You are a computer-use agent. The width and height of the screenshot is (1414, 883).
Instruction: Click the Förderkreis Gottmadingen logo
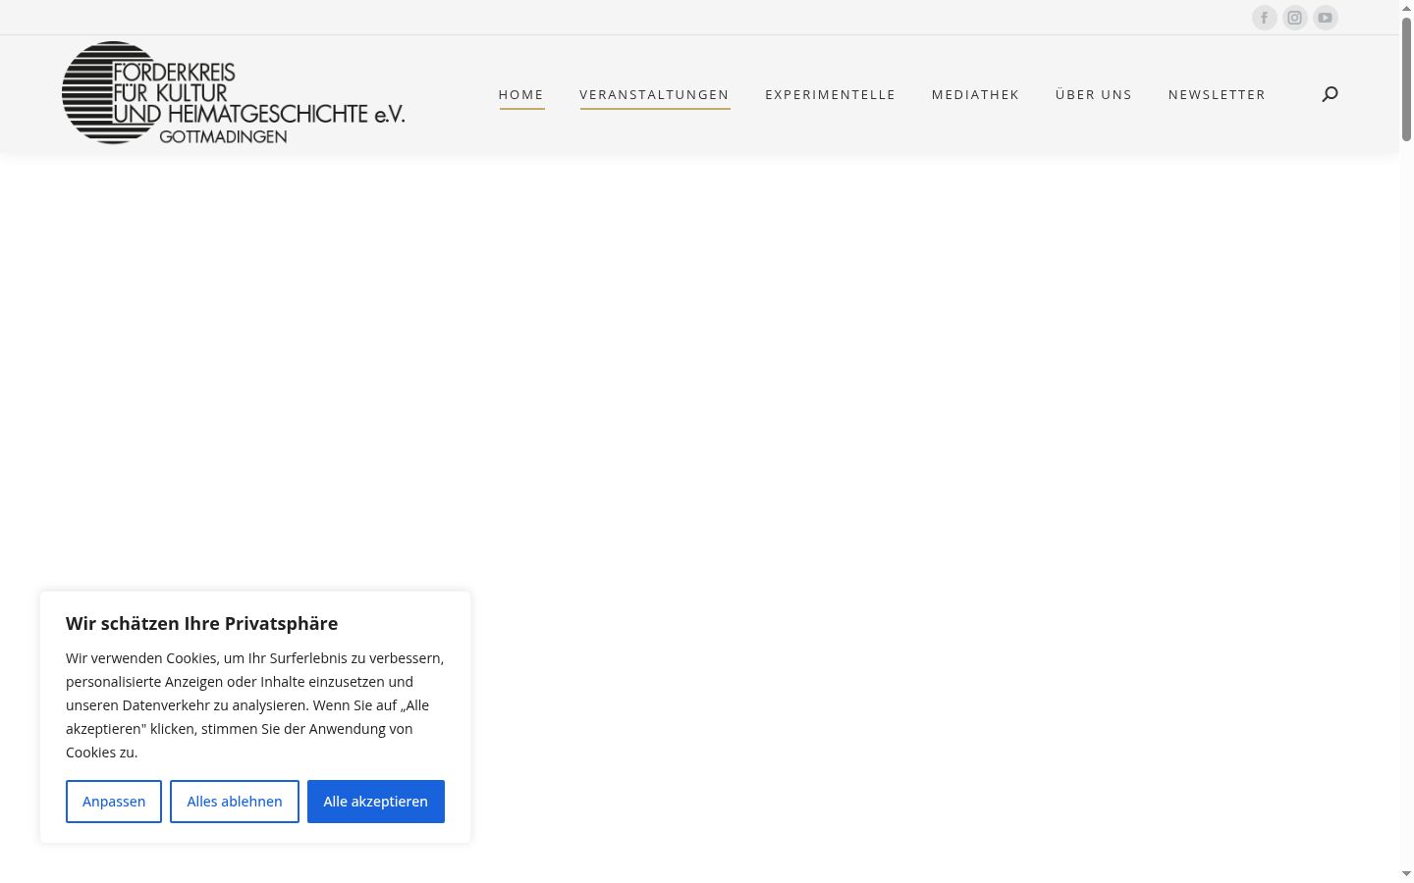point(234,93)
